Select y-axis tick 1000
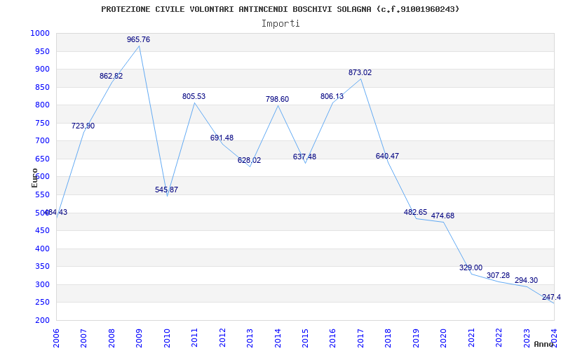Viewport: 561px width, 351px height. pyautogui.click(x=39, y=33)
